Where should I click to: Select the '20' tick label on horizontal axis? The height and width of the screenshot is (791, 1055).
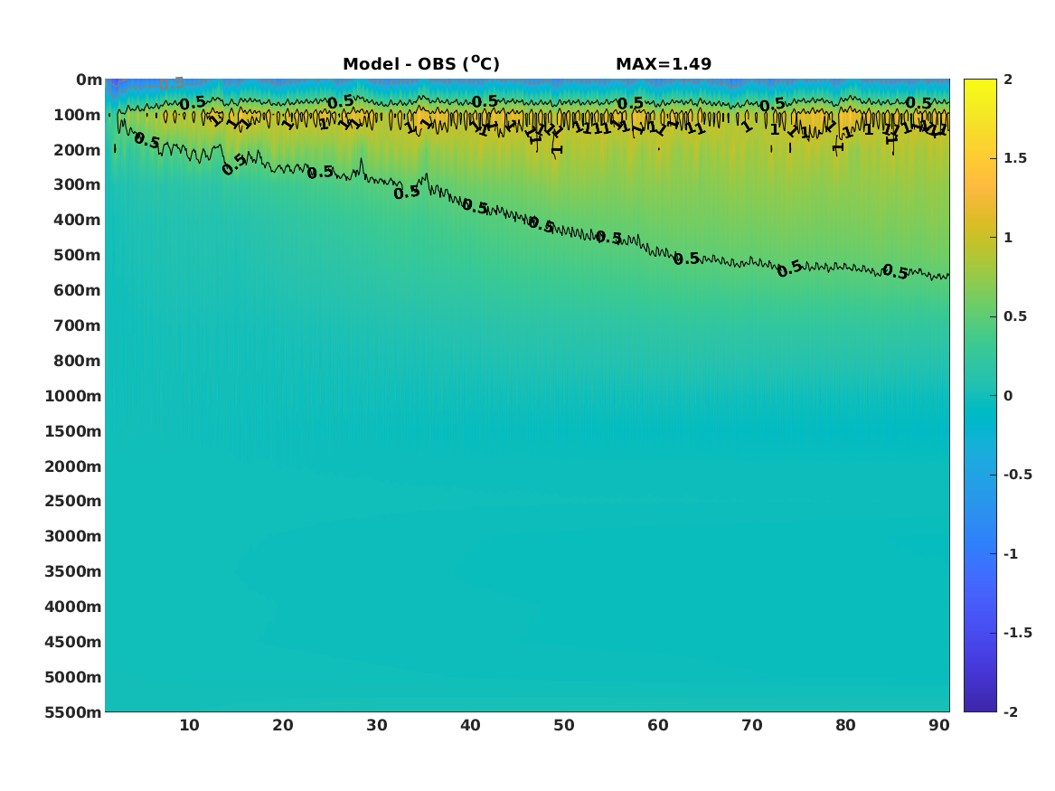click(283, 725)
